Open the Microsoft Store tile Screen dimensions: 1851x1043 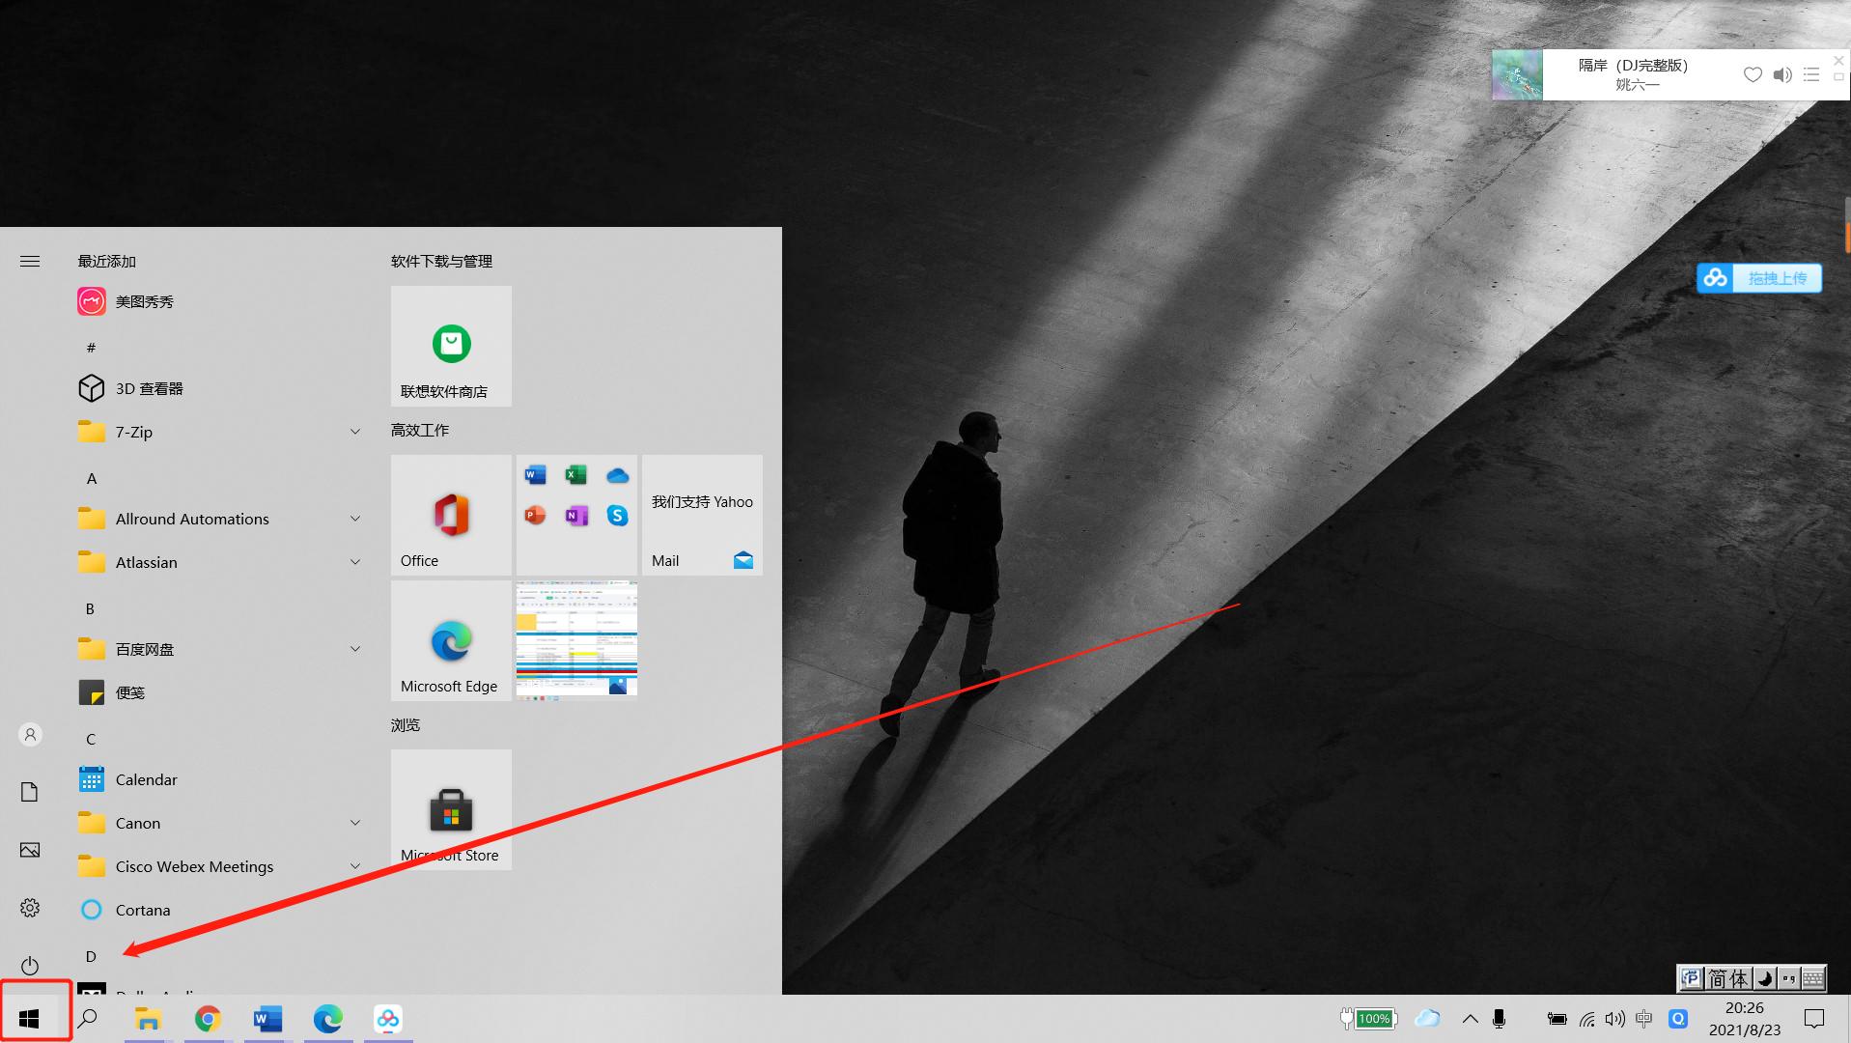451,809
